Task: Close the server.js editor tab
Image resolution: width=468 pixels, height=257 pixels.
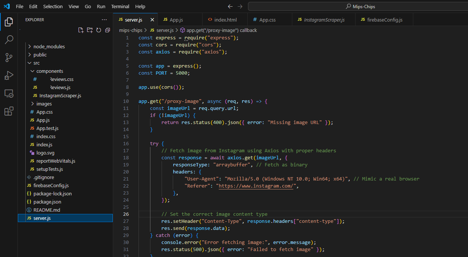Action: pos(152,20)
